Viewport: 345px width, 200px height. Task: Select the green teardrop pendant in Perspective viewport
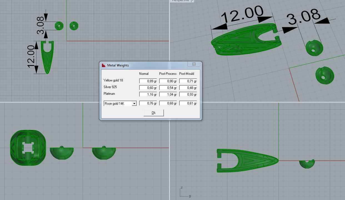[x=246, y=40]
